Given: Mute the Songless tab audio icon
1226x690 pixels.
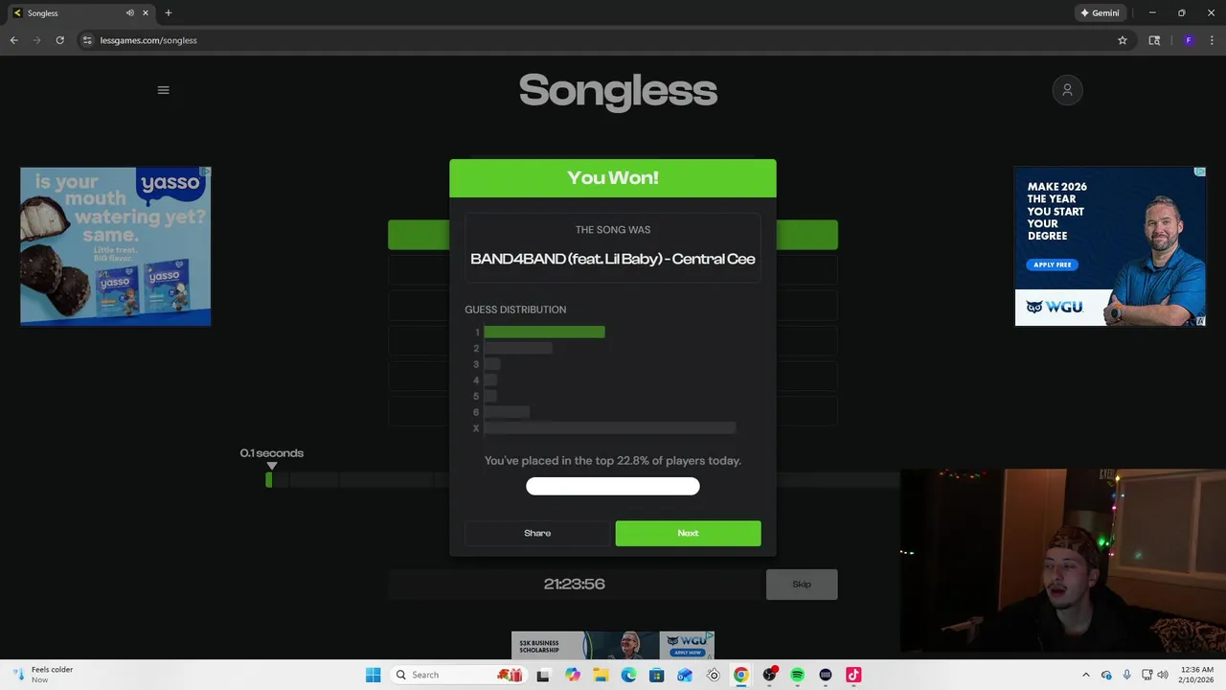Looking at the screenshot, I should [x=130, y=13].
